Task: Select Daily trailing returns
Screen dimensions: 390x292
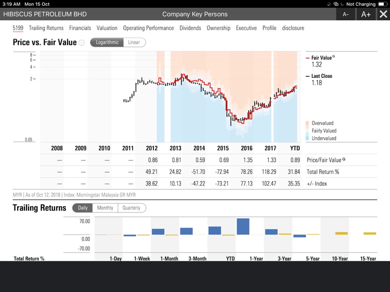Action: (x=83, y=208)
